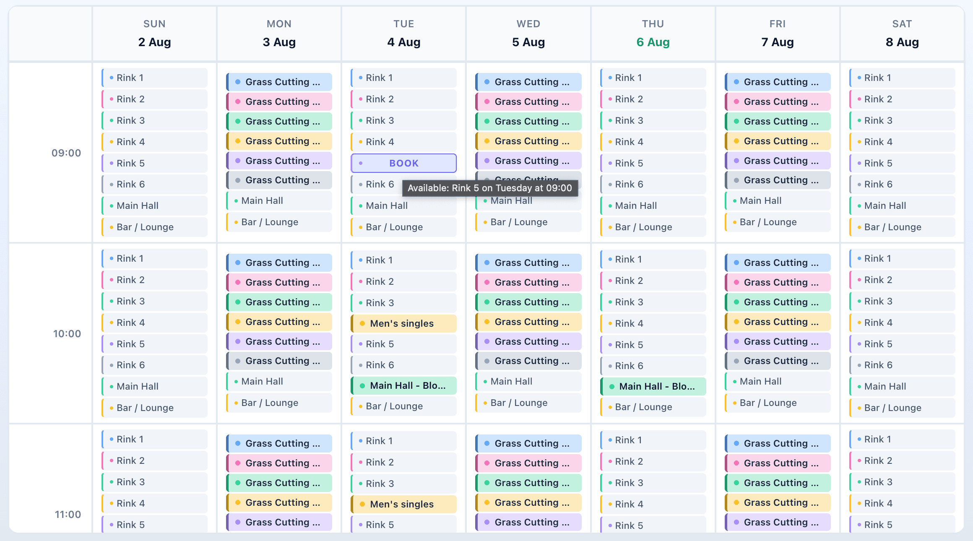Select Main Hall on Wednesday at 10:00
Screen dimensions: 973x541
coord(528,381)
